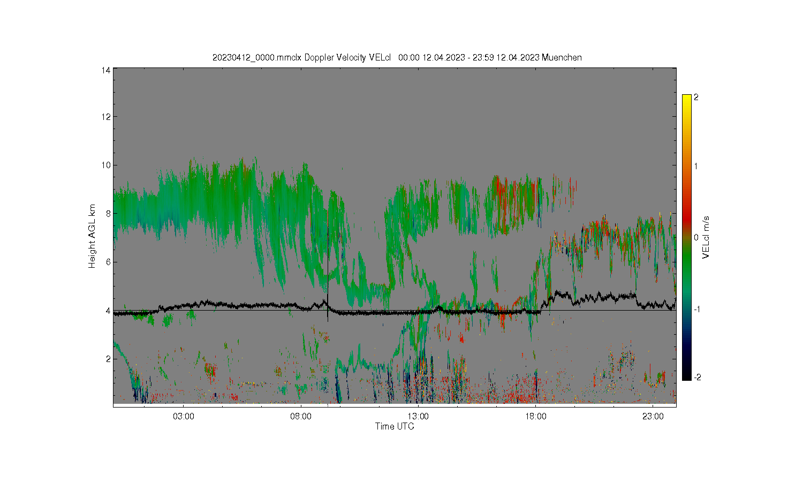Screen dimensions: 803x482
Task: Click the height tick label 10
Action: coord(106,165)
